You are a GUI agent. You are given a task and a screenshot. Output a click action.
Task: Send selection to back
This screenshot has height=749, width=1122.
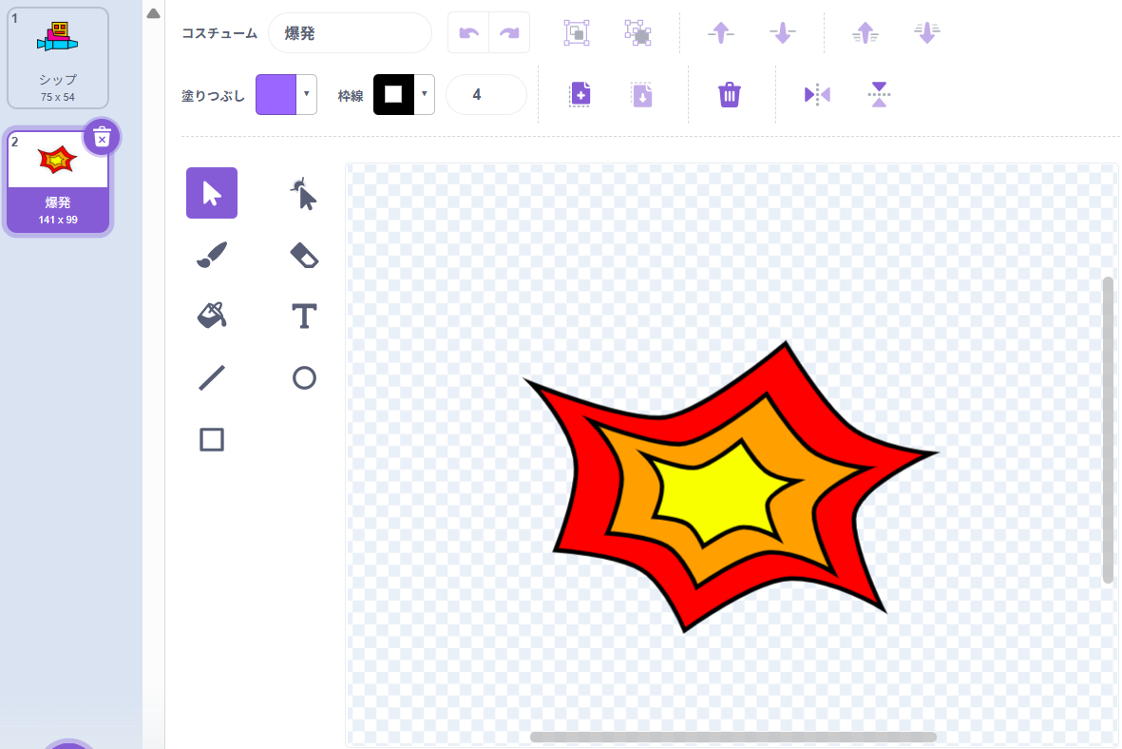[x=926, y=33]
